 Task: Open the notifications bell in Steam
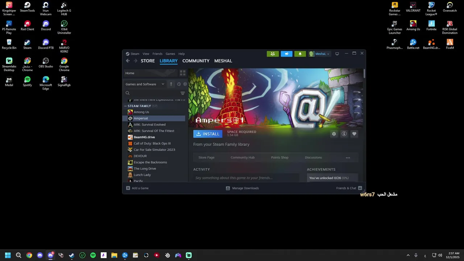click(x=300, y=54)
